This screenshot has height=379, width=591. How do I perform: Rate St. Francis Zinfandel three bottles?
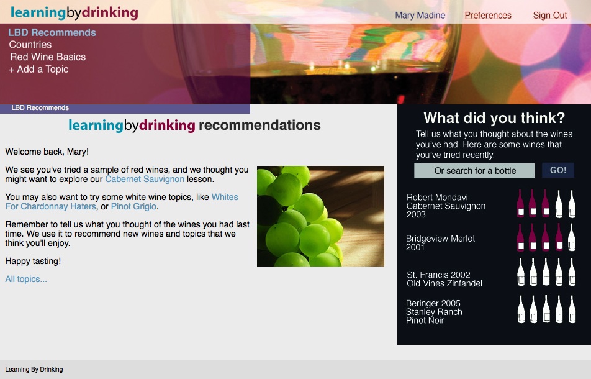pyautogui.click(x=546, y=272)
